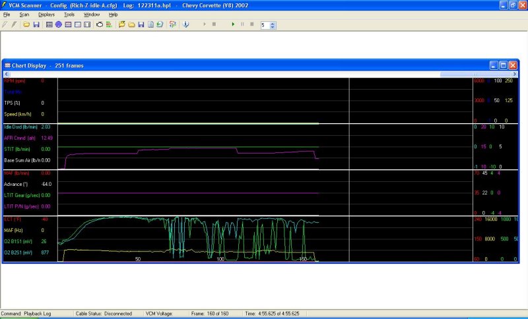The image size is (528, 319).
Task: Open the File menu
Action: click(x=7, y=14)
